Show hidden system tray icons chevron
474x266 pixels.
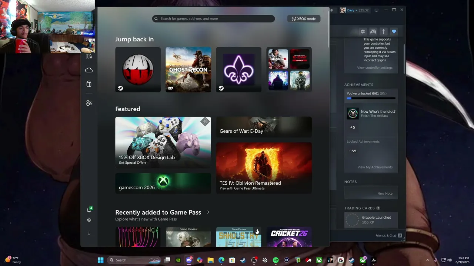click(428, 260)
